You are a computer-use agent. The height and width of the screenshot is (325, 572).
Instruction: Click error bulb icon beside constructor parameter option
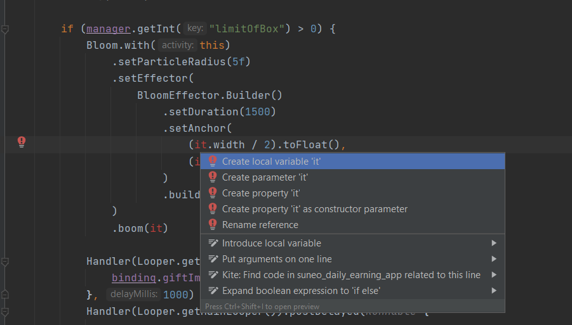[213, 208]
